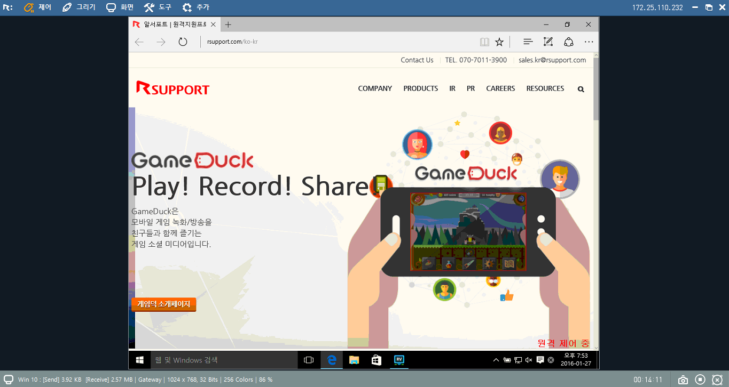
Task: Open a new tab in Edge
Action: pos(228,25)
